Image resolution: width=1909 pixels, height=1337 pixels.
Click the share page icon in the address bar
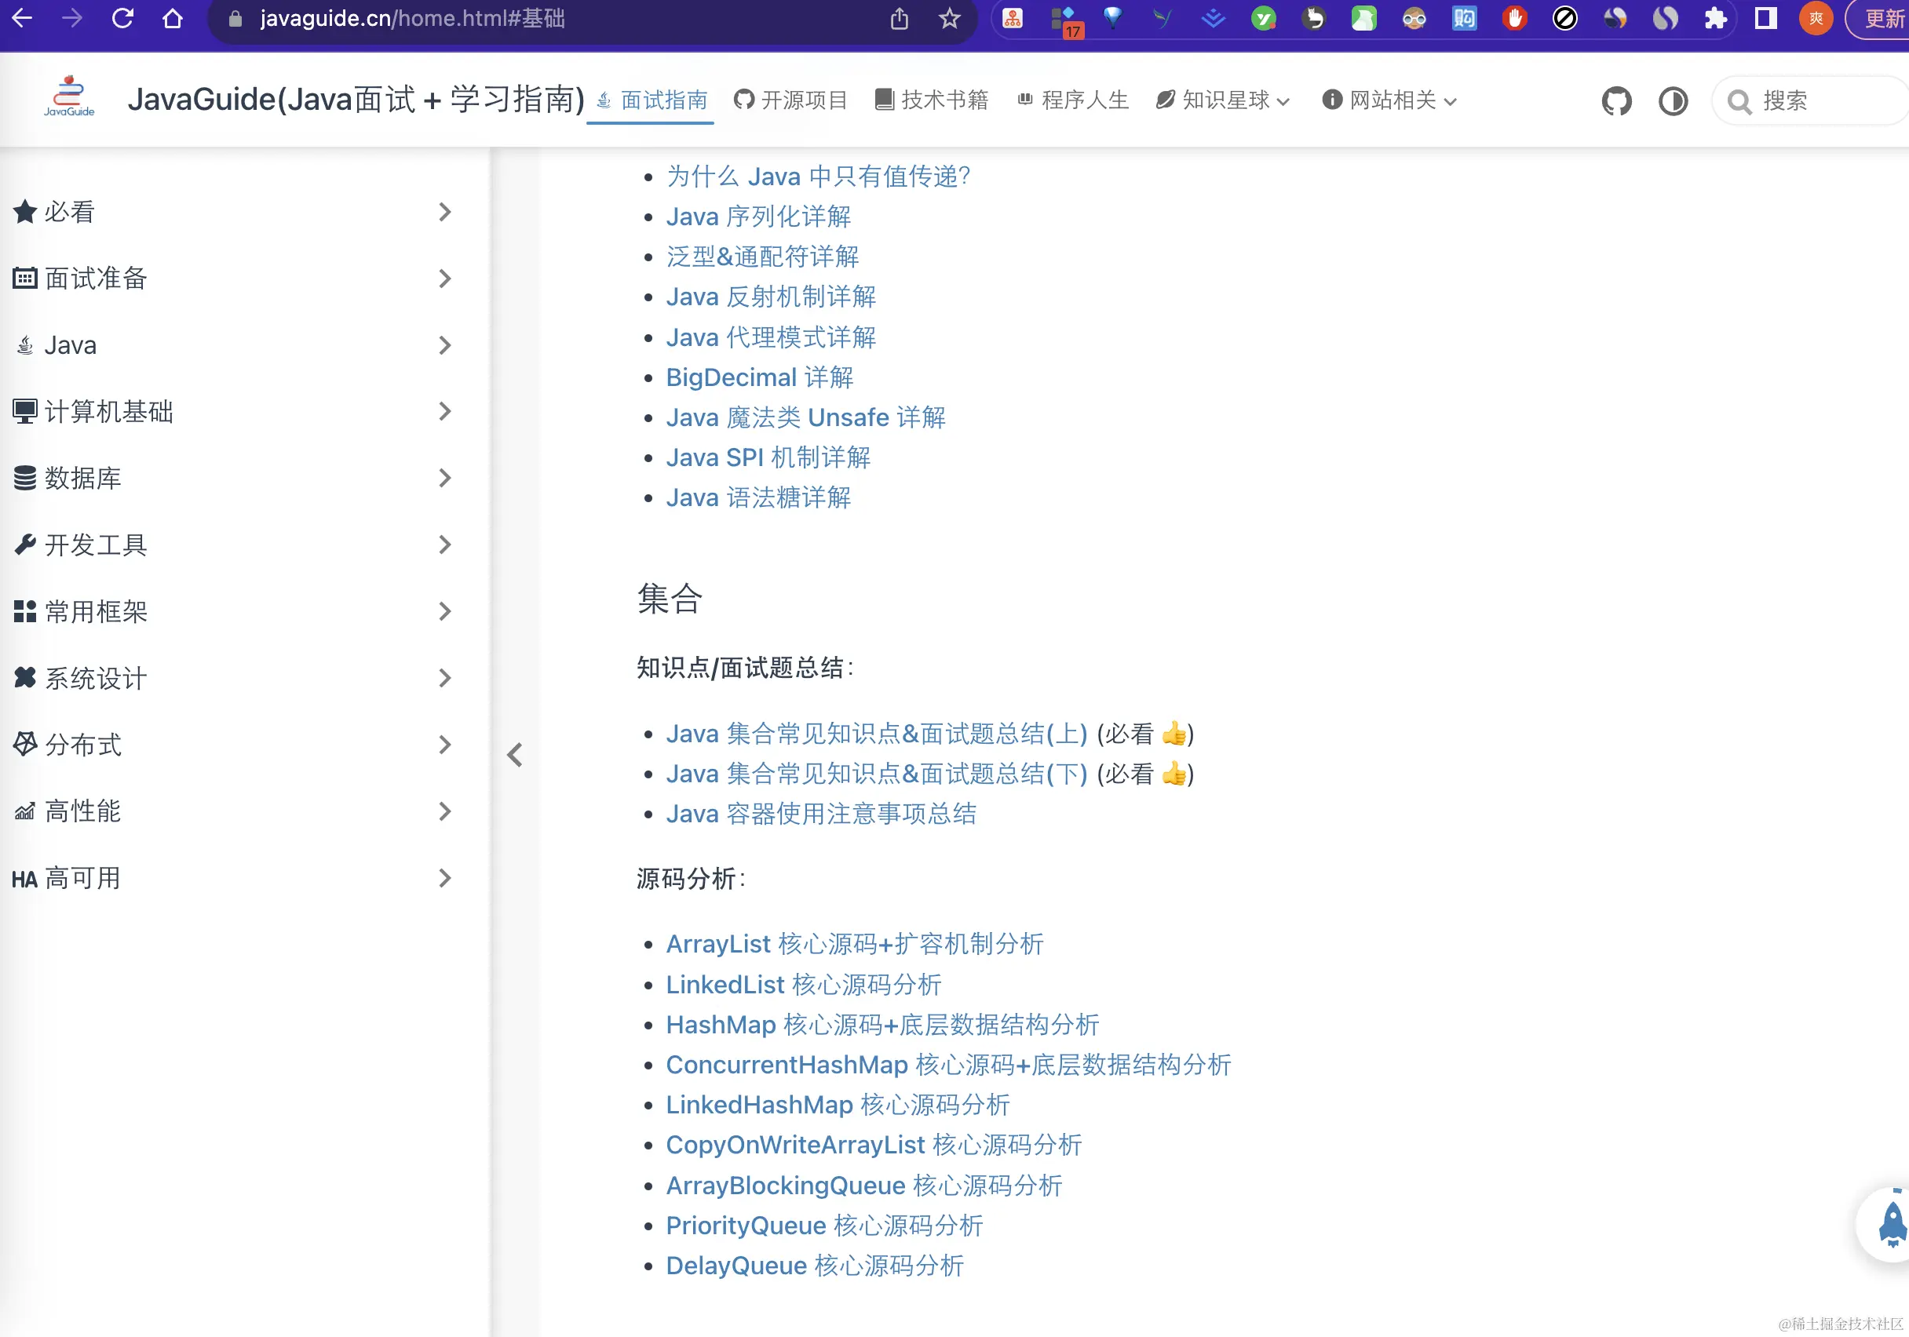(899, 18)
